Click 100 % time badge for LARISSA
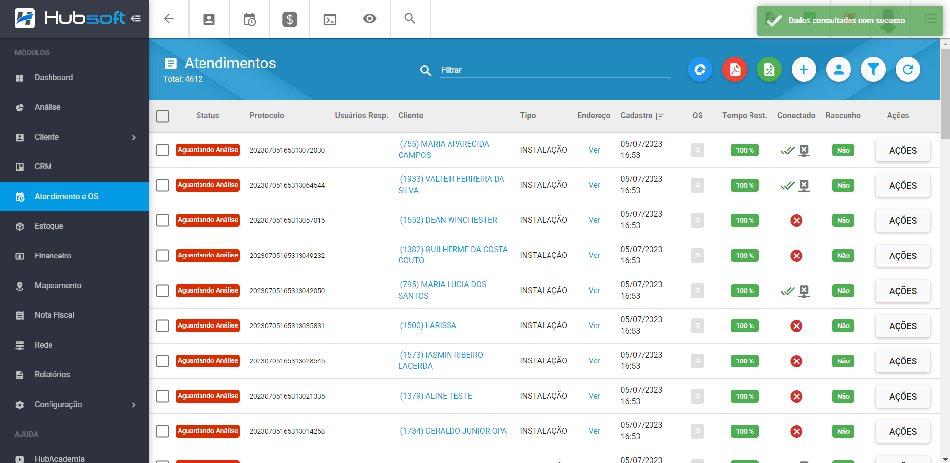This screenshot has height=463, width=950. coord(745,326)
